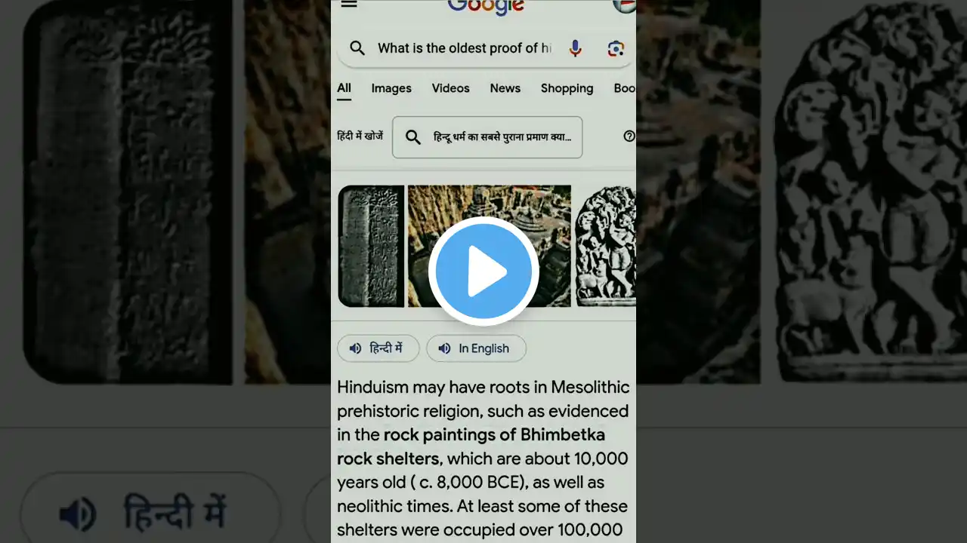The width and height of the screenshot is (967, 543).
Task: Click the speaker icon on हिन्दी में button
Action: (355, 348)
